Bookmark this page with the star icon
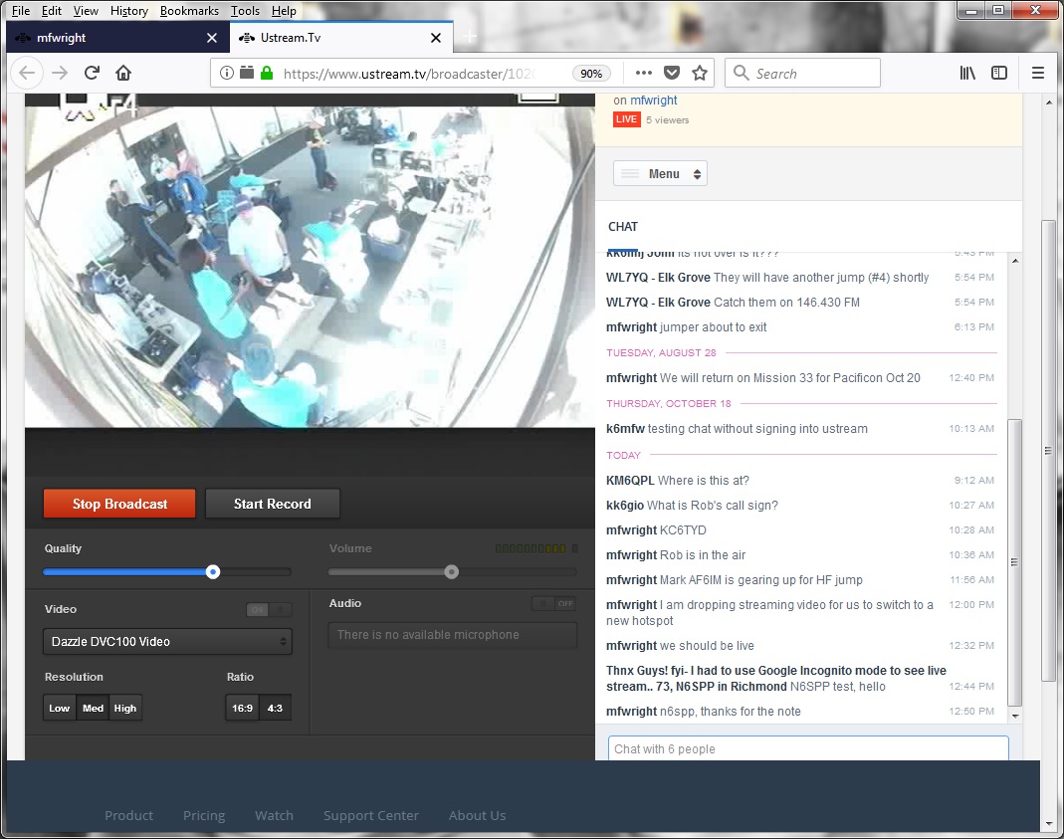Viewport: 1064px width, 839px height. [x=700, y=73]
